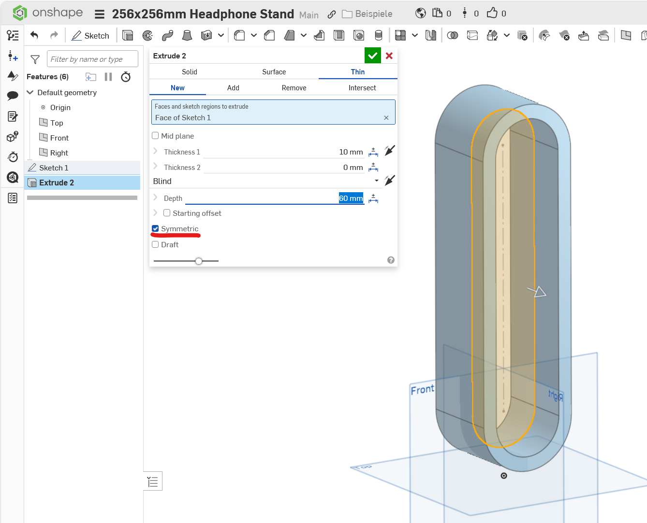Flip the Blind extrude direction arrow
The height and width of the screenshot is (523, 647).
pyautogui.click(x=390, y=181)
